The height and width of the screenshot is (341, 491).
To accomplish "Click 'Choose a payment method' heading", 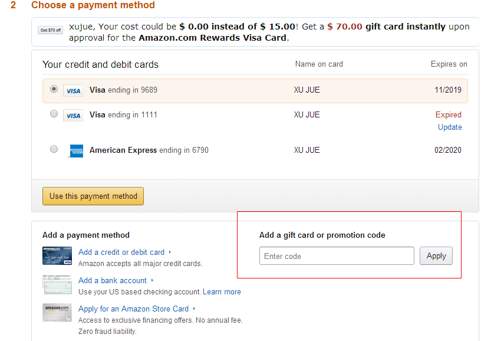I will [x=93, y=5].
